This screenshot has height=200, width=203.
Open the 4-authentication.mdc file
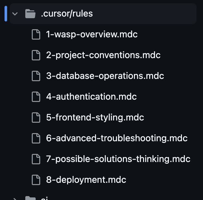tap(91, 97)
